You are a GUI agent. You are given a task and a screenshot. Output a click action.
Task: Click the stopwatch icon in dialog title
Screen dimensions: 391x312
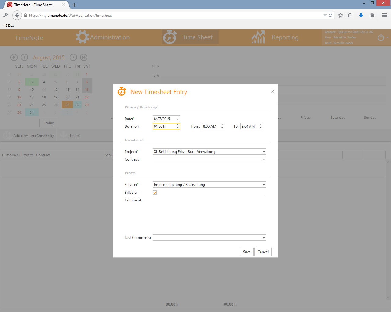point(122,91)
